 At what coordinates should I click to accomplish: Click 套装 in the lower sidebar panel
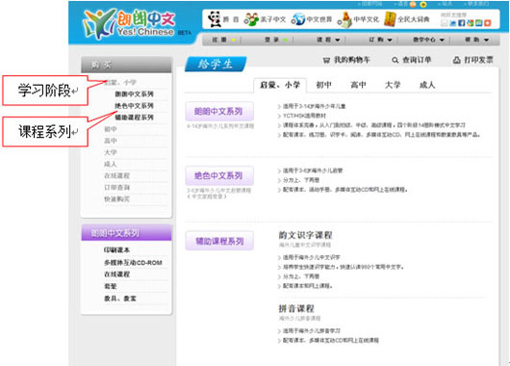click(x=111, y=287)
